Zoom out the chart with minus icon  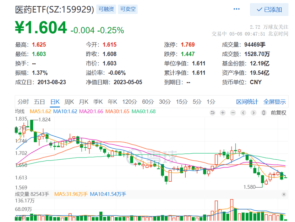click(x=233, y=113)
